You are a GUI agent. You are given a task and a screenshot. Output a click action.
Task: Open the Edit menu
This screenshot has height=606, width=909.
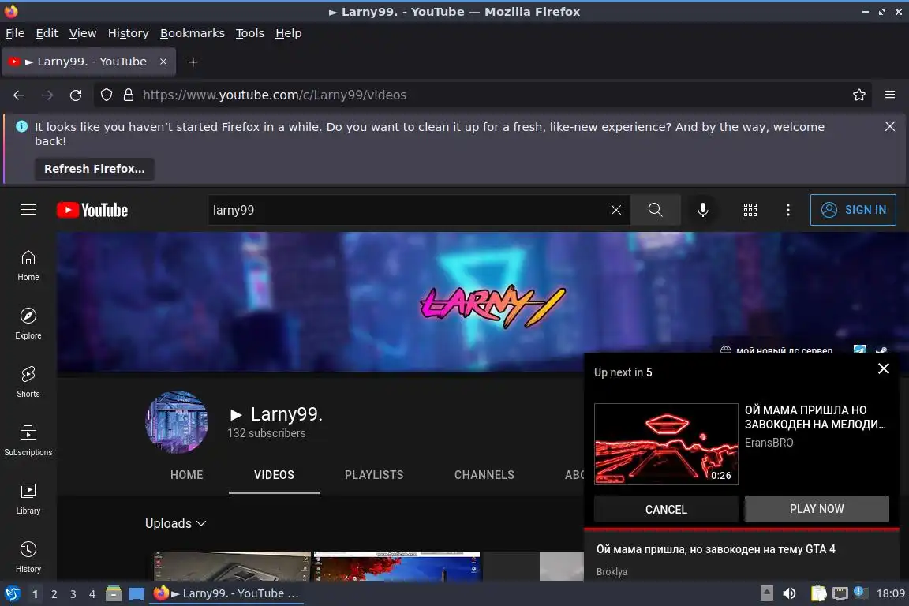click(x=47, y=33)
